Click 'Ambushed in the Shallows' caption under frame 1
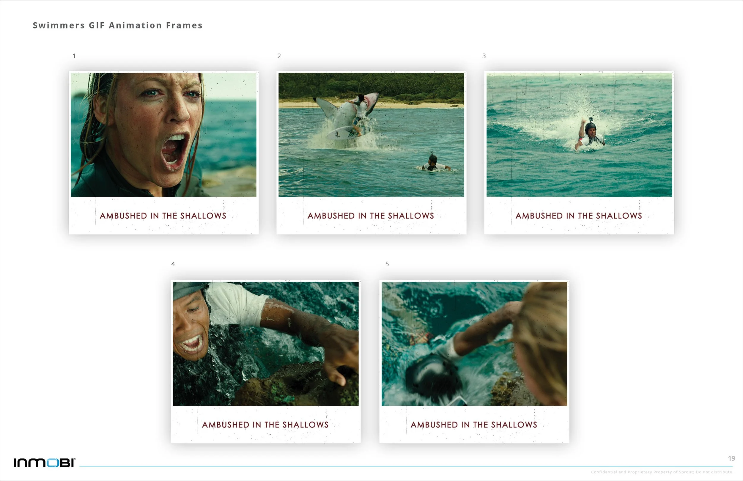The image size is (743, 481). click(x=163, y=216)
